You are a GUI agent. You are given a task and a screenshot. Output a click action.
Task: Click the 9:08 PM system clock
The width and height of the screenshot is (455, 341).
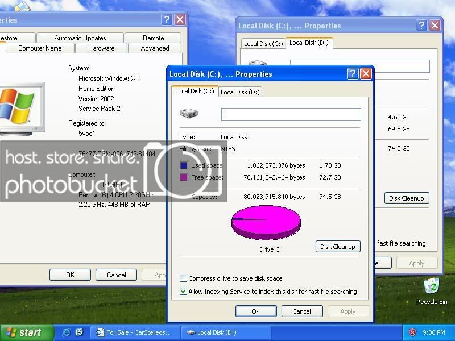(x=433, y=332)
